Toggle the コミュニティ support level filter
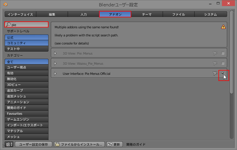Viewport: 237px width, 150px height. pos(27,43)
